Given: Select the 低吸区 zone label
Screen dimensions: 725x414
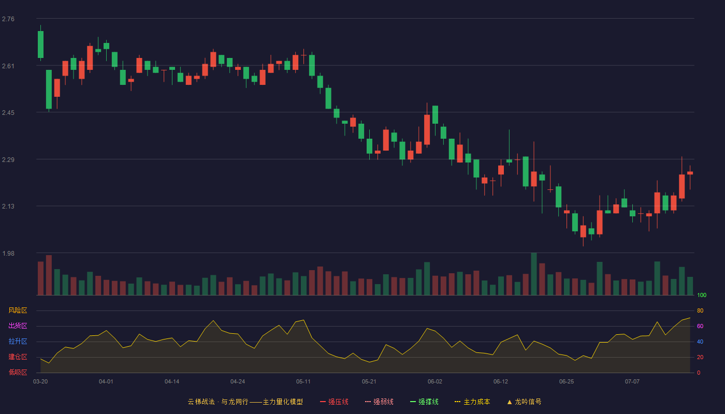Looking at the screenshot, I should (18, 372).
